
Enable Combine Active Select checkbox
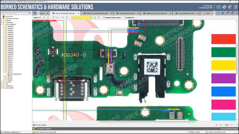click(104, 17)
